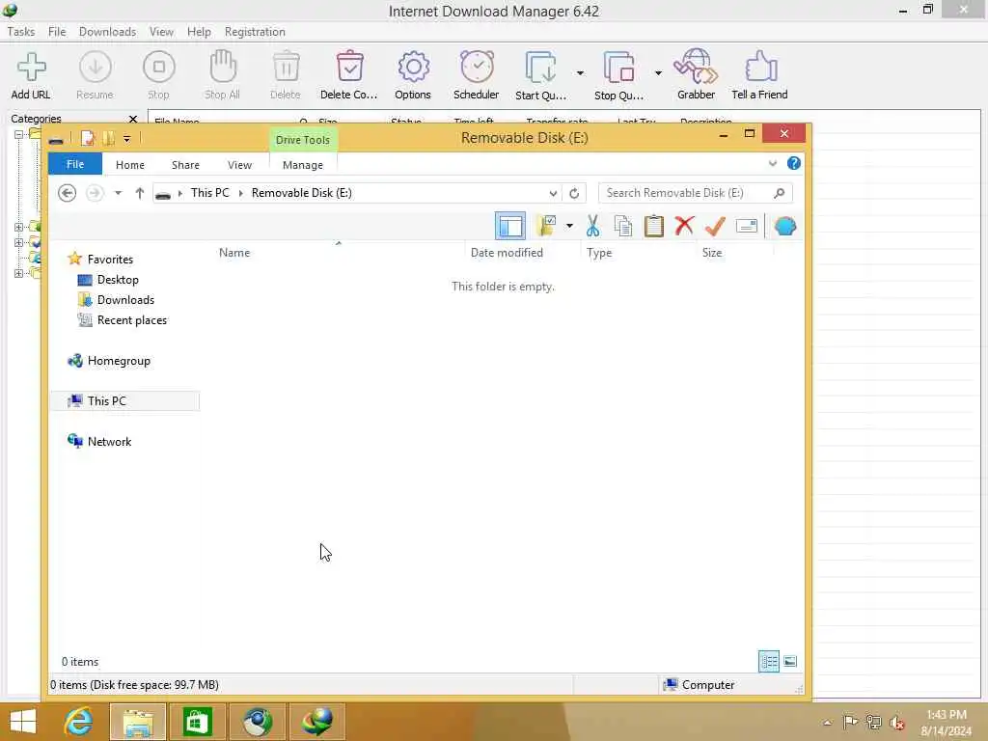Image resolution: width=988 pixels, height=741 pixels.
Task: Click Add URL in IDM toolbar
Action: tap(31, 75)
